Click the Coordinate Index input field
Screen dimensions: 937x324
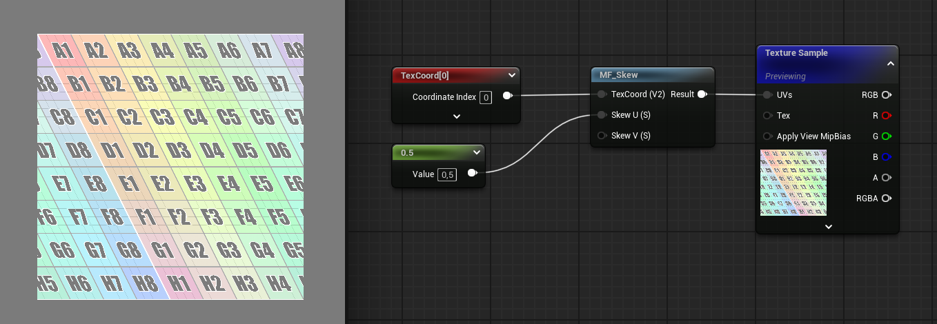click(x=486, y=97)
